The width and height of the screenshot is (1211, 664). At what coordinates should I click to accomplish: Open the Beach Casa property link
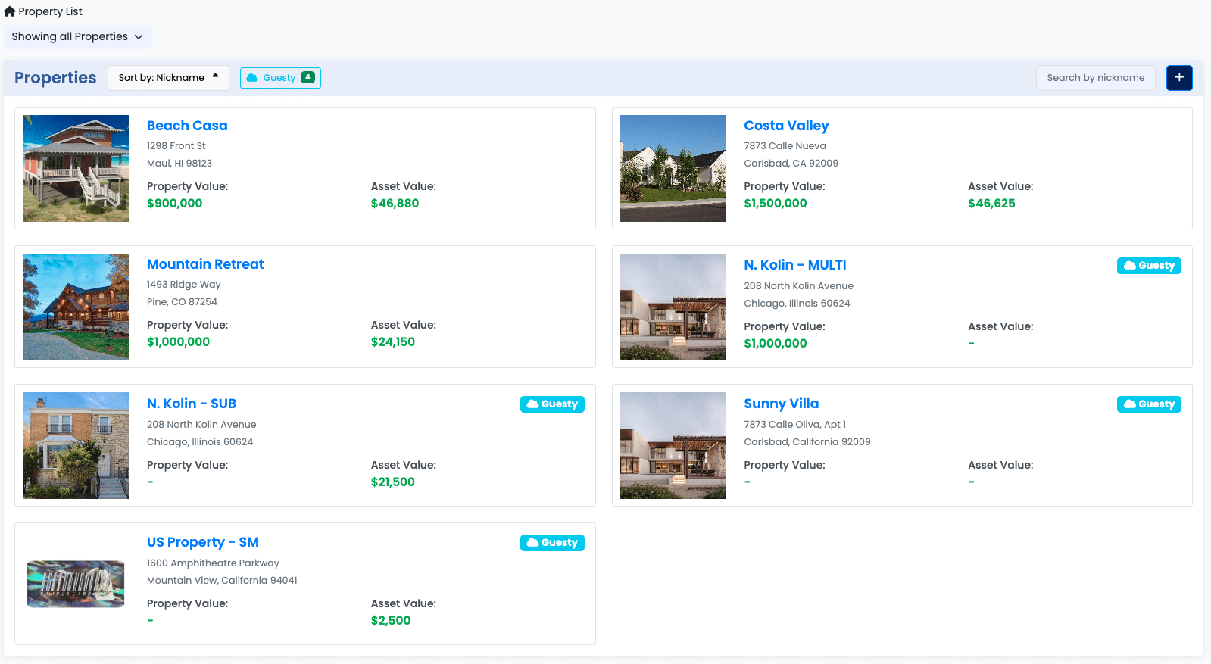click(x=187, y=126)
